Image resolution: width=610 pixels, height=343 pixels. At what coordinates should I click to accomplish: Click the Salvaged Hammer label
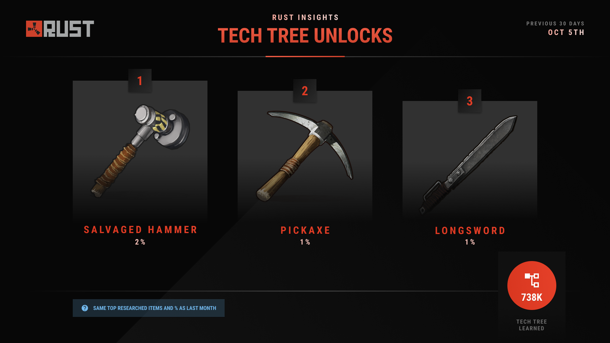pos(141,230)
